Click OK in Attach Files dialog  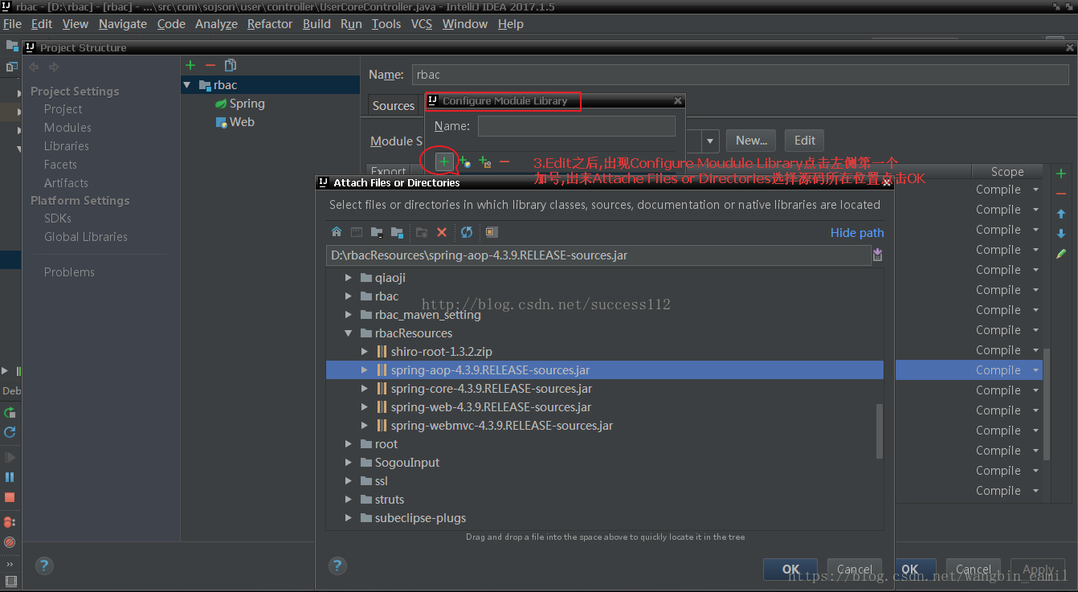click(790, 569)
